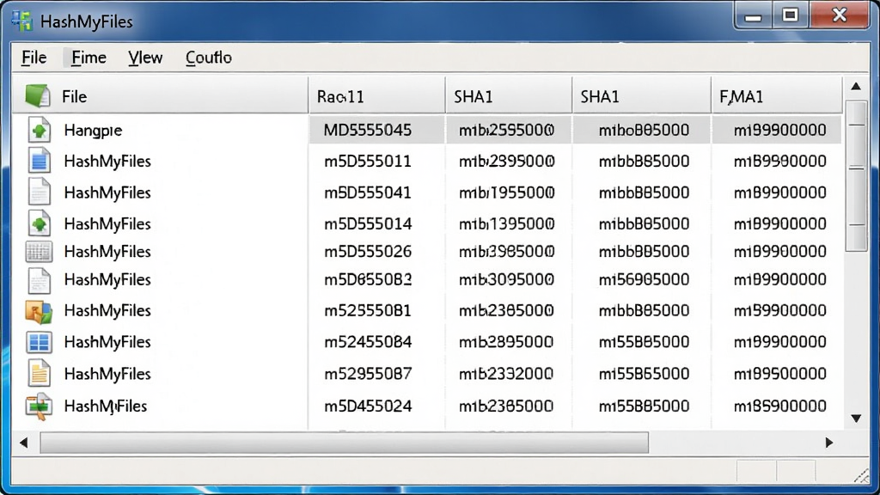Select the cell m189500000

click(x=779, y=374)
